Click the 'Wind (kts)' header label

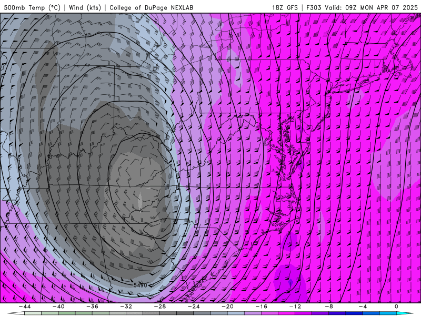[x=85, y=7]
